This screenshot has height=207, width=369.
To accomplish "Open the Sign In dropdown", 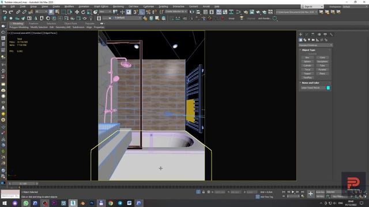I will (x=312, y=6).
